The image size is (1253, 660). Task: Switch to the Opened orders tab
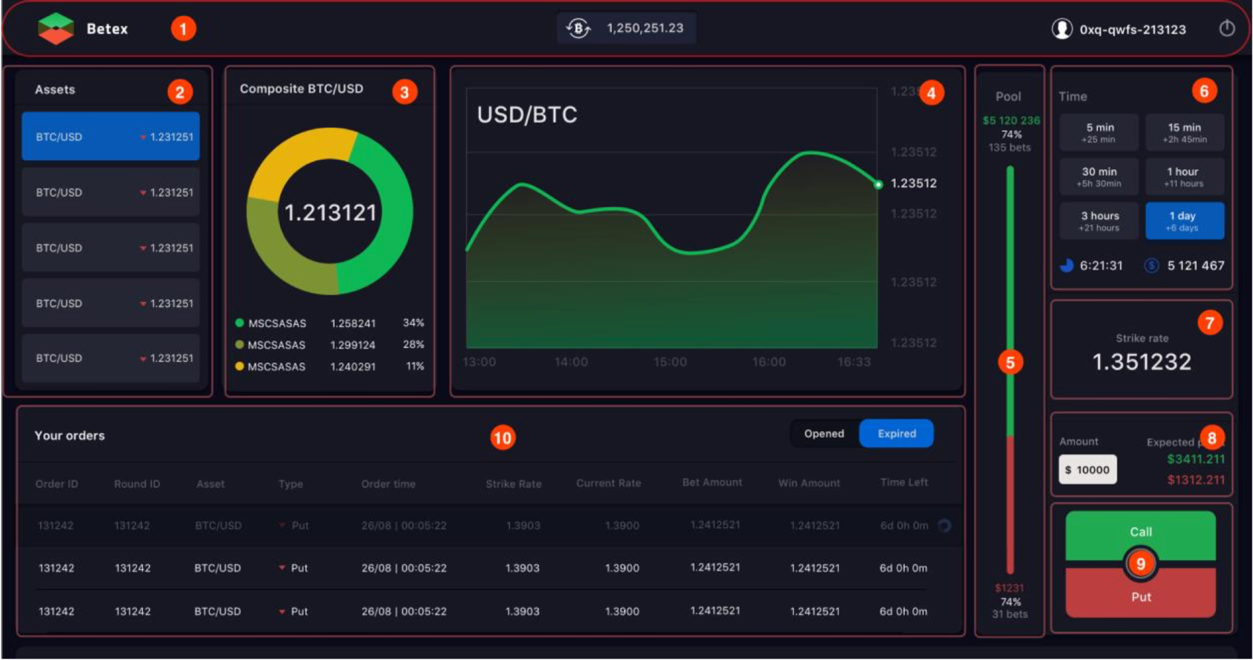(824, 433)
